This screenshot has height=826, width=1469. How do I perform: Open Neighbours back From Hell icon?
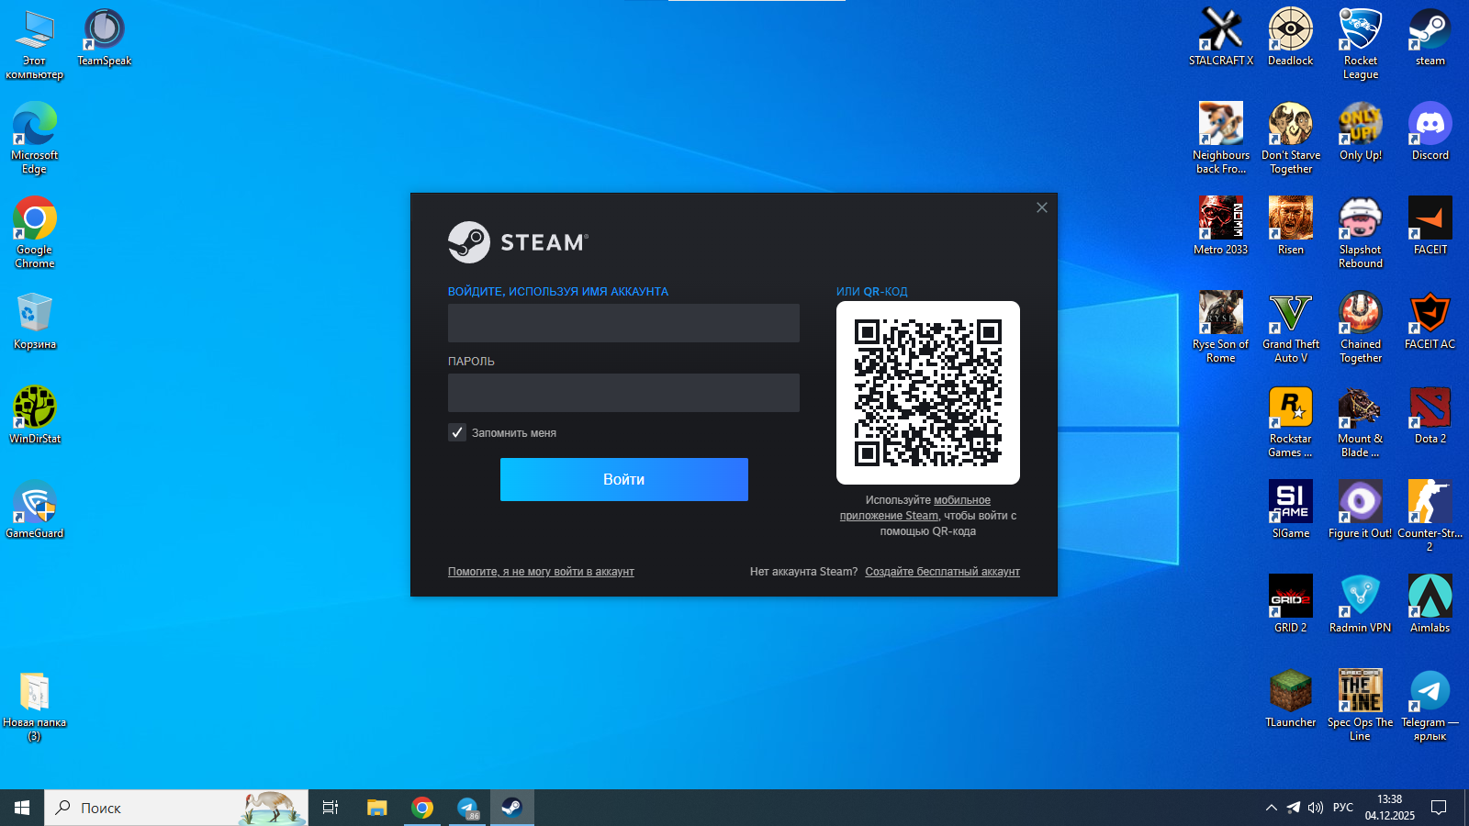coord(1221,138)
